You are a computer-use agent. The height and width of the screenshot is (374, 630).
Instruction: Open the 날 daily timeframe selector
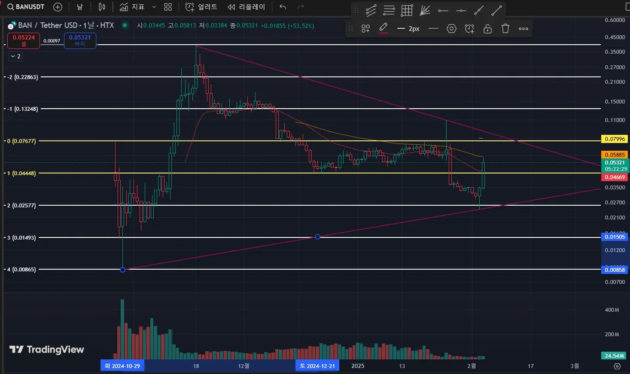coord(80,7)
